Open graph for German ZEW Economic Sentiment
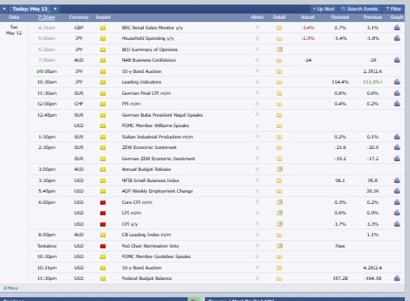The image size is (410, 301). pos(397,159)
